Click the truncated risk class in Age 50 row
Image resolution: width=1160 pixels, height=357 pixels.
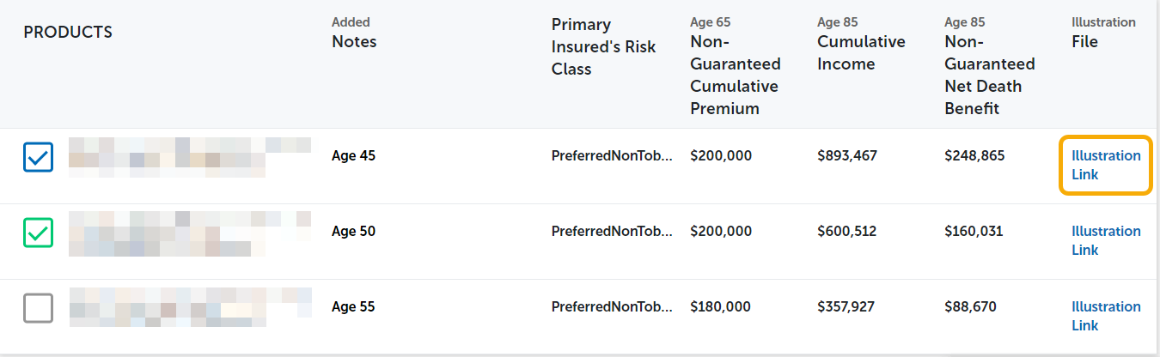click(x=612, y=232)
